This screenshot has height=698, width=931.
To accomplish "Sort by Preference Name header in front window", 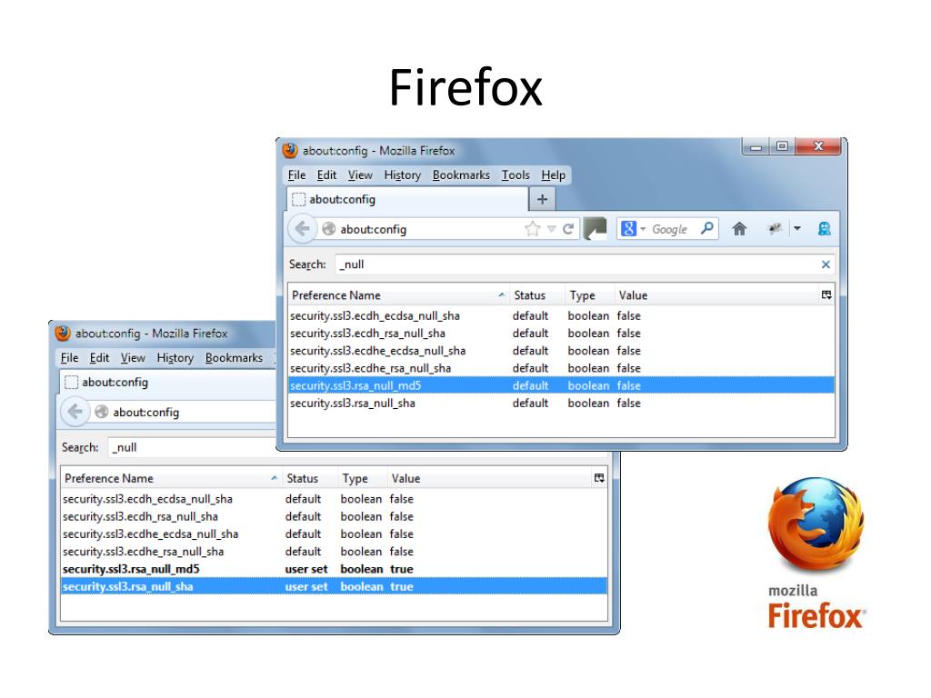I will pos(398,295).
